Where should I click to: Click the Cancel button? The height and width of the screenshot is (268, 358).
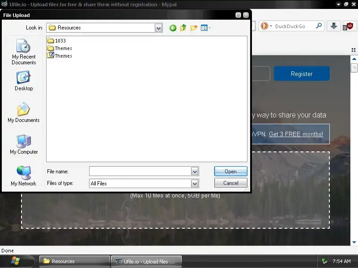(x=230, y=183)
